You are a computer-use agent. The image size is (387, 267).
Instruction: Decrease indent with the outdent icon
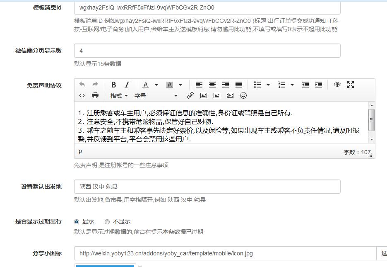point(305,85)
